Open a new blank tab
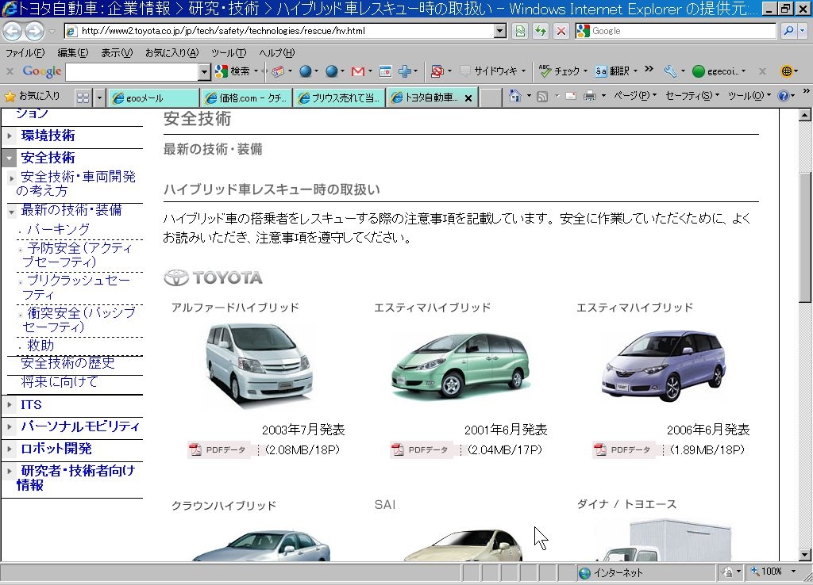Image resolution: width=813 pixels, height=585 pixels. coord(491,97)
